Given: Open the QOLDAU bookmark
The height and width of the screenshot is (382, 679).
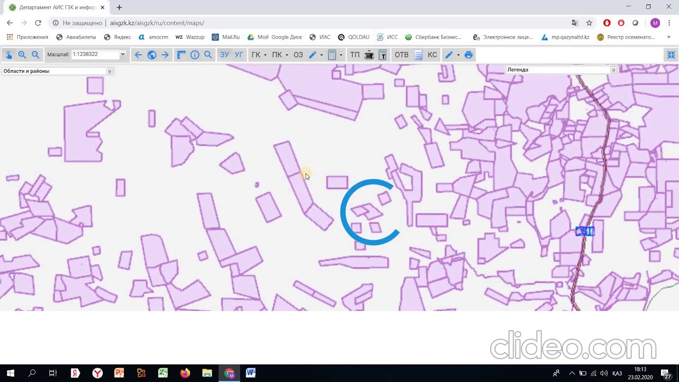Looking at the screenshot, I should pyautogui.click(x=353, y=37).
